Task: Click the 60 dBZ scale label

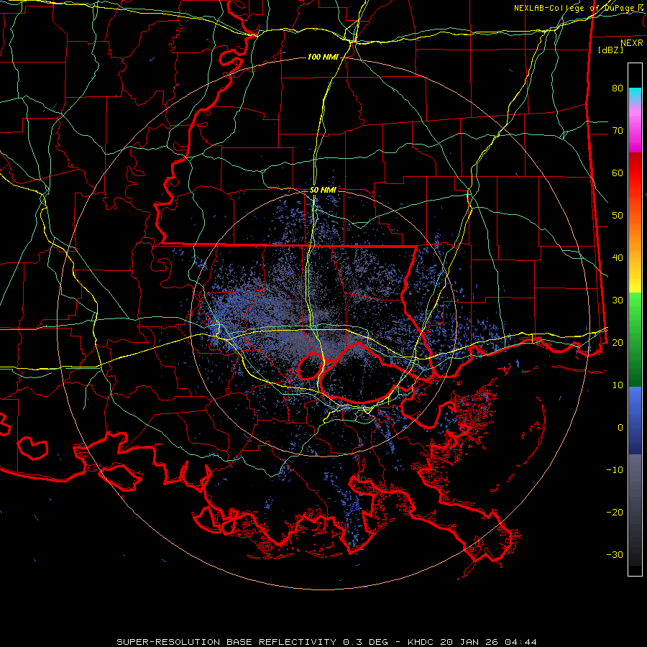Action: pyautogui.click(x=618, y=173)
